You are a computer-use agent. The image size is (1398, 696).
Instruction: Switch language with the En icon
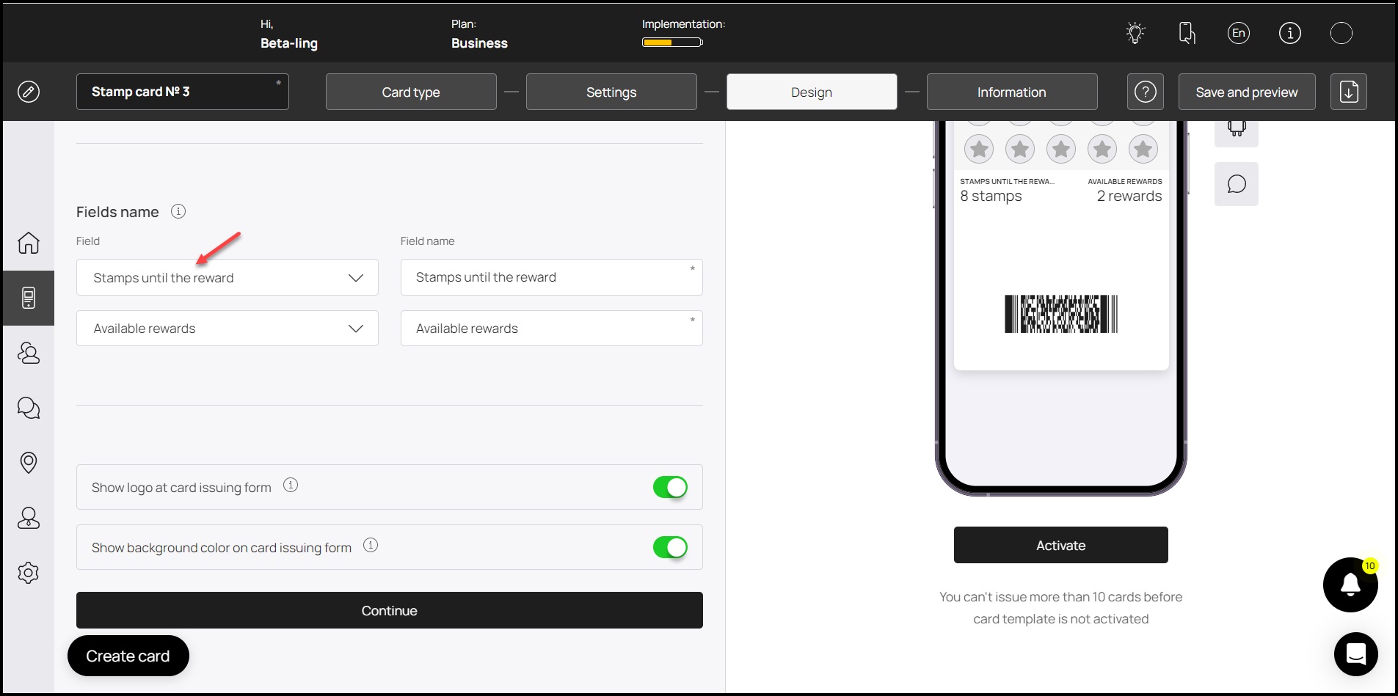[x=1239, y=33]
